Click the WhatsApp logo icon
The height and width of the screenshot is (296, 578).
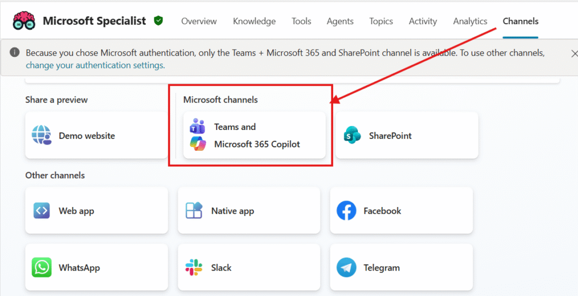coord(42,268)
